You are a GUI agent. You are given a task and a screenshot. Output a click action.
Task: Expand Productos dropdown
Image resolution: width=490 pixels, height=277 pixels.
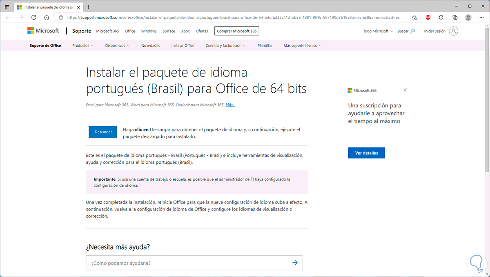83,46
